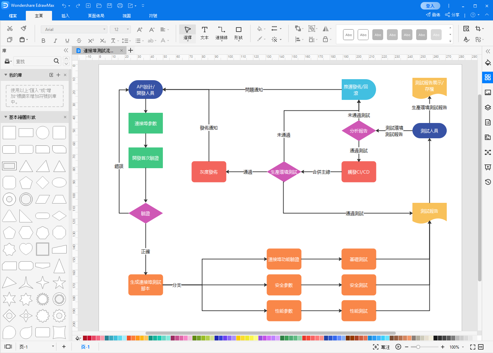Click the 登入 login button
The image size is (493, 353).
pyautogui.click(x=430, y=6)
